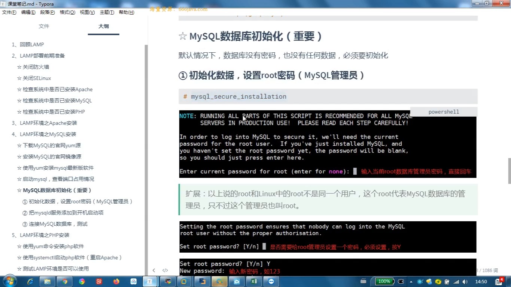511x287 pixels.
Task: Jump to 关闭SELinux heading in outline
Action: (34, 78)
